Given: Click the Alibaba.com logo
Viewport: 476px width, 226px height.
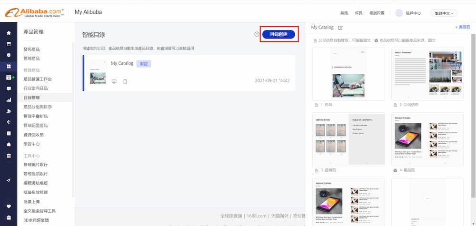Looking at the screenshot, I should click(34, 12).
